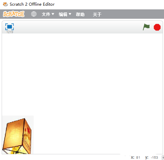Image resolution: width=164 pixels, height=160 pixels.
Task: Click the x: 81 coordinate readout
Action: [x=136, y=157]
